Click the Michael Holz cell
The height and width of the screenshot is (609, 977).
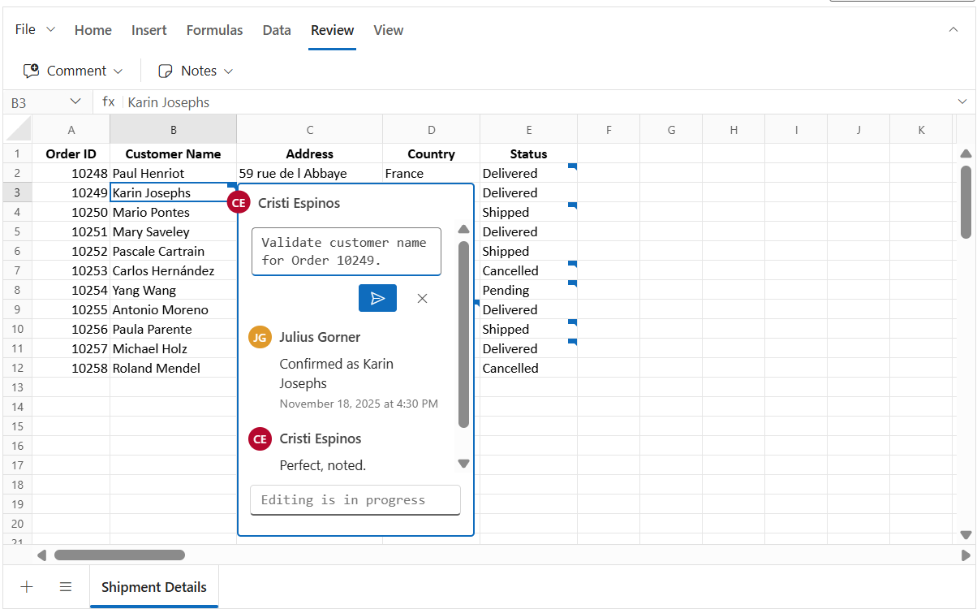click(x=173, y=348)
